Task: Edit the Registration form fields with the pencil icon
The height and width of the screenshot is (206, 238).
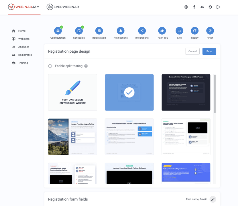Action: 213,199
